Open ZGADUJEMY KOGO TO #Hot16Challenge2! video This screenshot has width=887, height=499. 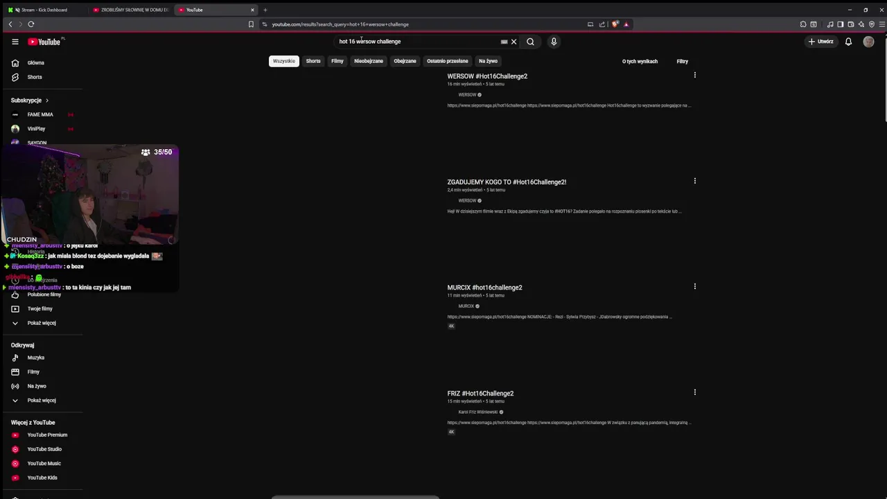pos(507,182)
